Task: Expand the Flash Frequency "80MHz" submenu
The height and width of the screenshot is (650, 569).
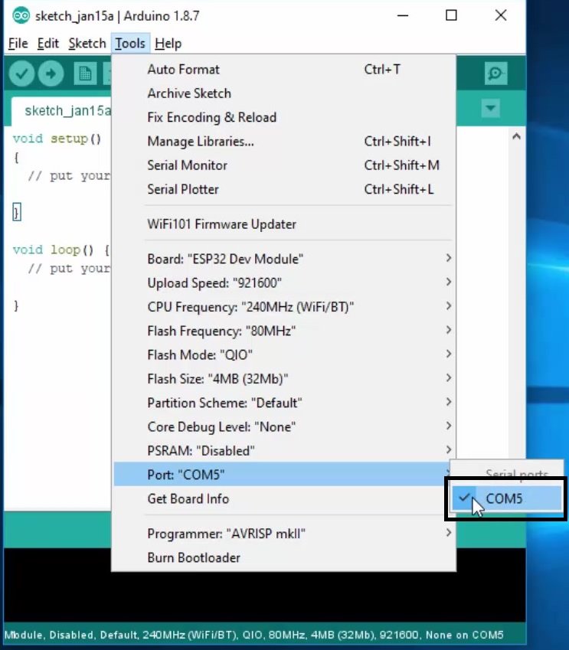Action: (285, 332)
